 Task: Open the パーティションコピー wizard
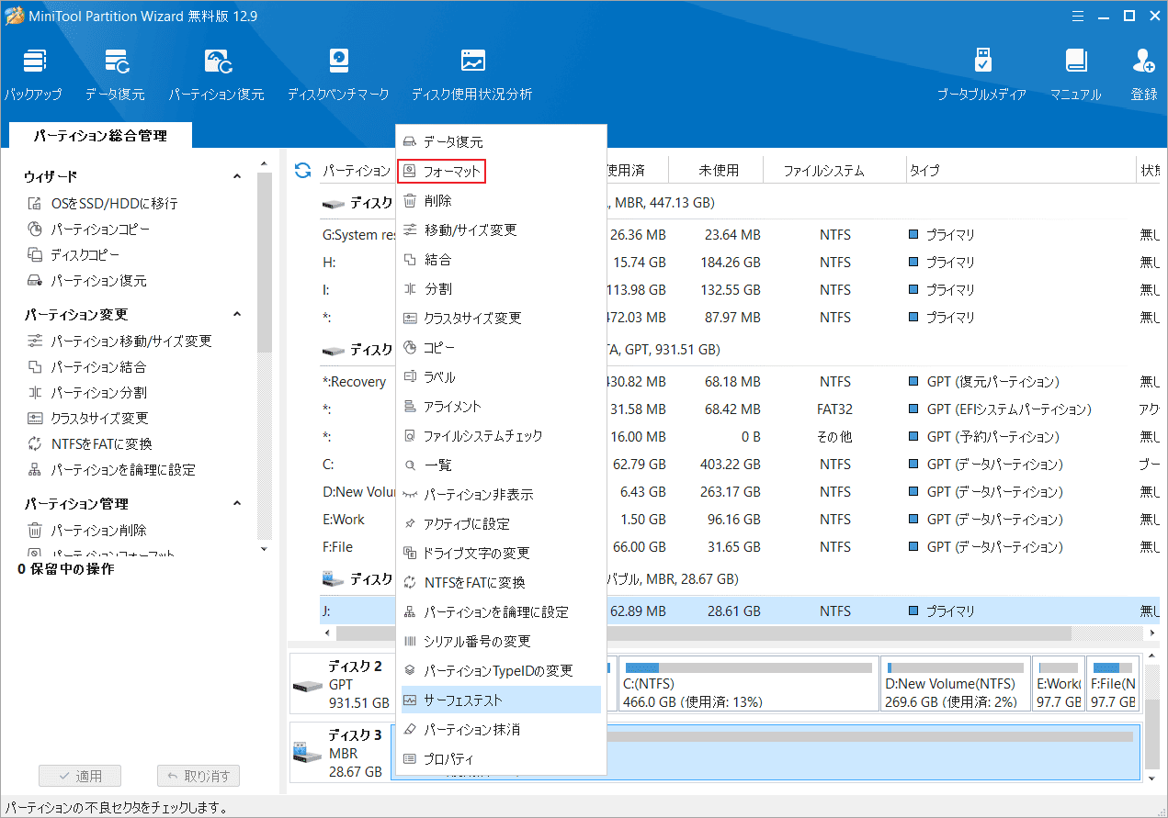(x=88, y=229)
